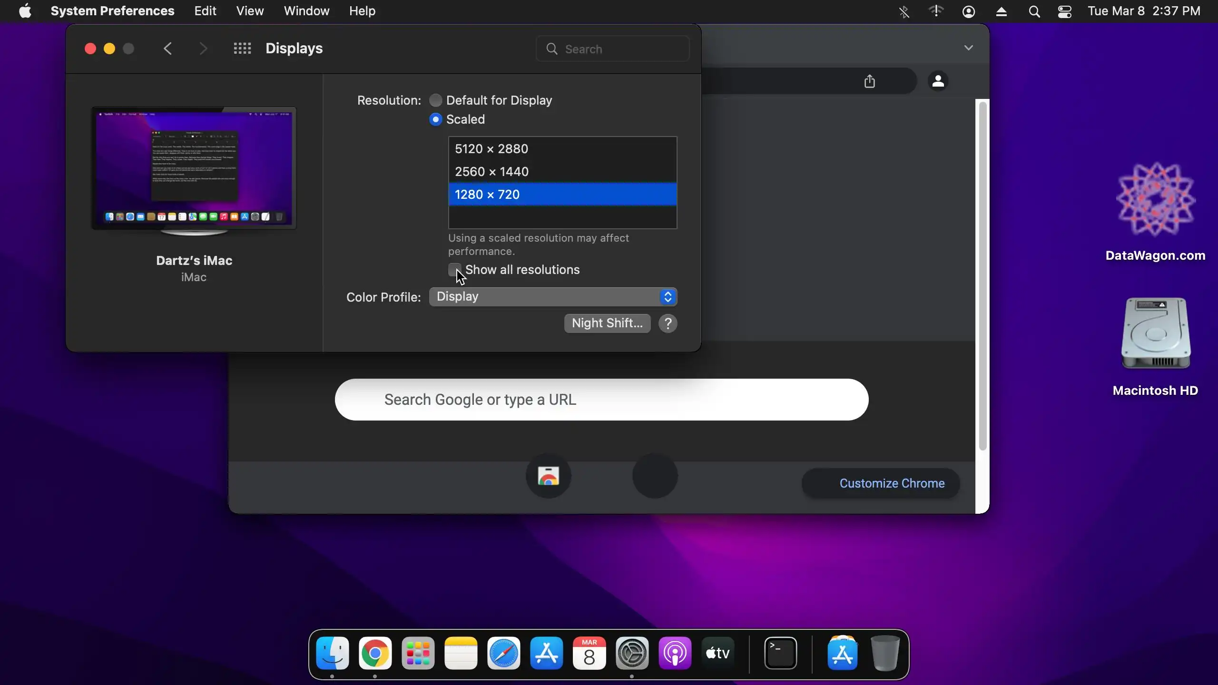Click the Show All grid icon
Image resolution: width=1218 pixels, height=685 pixels.
click(x=242, y=49)
